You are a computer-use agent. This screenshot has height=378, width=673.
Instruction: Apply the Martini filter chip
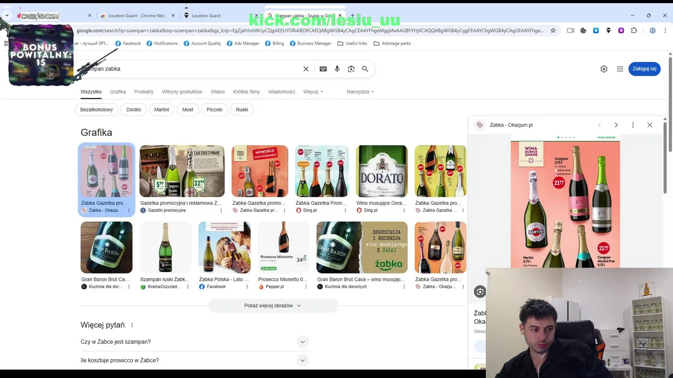(161, 110)
